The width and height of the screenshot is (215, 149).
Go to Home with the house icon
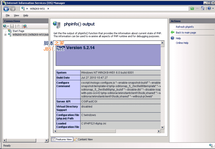203,9
